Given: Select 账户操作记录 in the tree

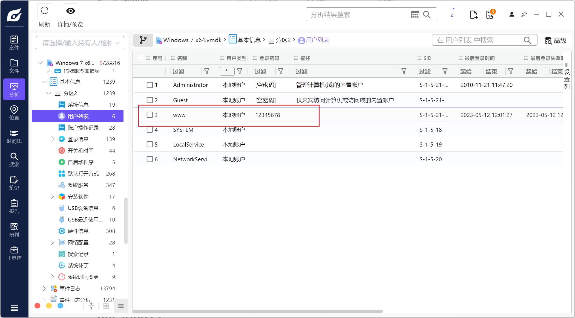Looking at the screenshot, I should [83, 128].
